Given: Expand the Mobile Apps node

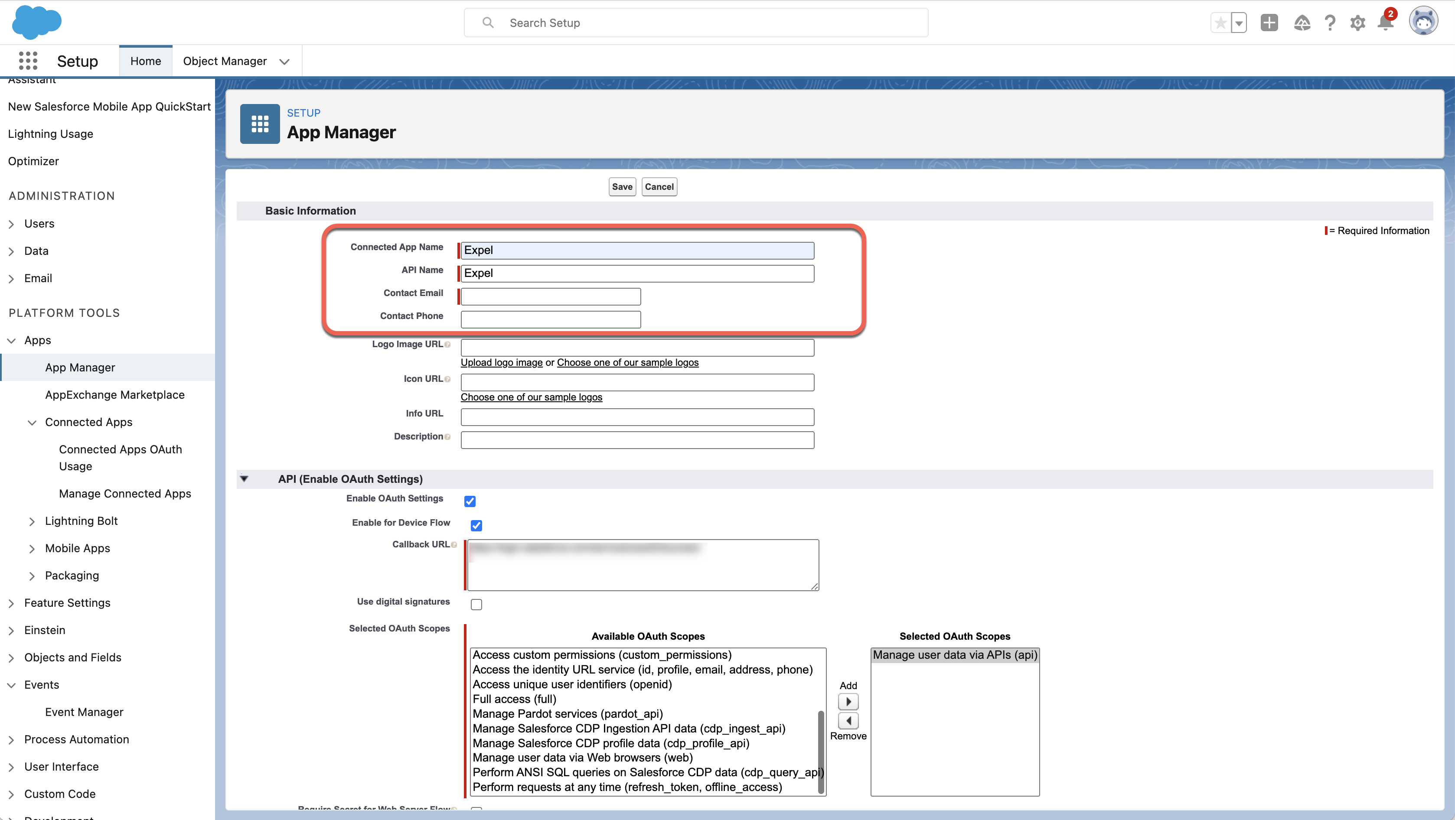Looking at the screenshot, I should 32,548.
